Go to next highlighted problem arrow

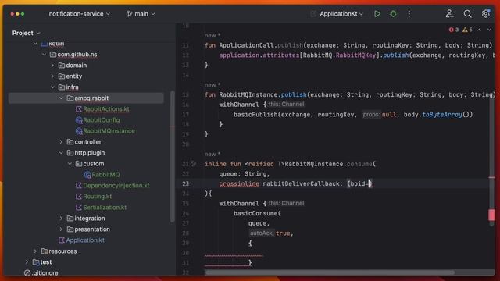pos(489,30)
